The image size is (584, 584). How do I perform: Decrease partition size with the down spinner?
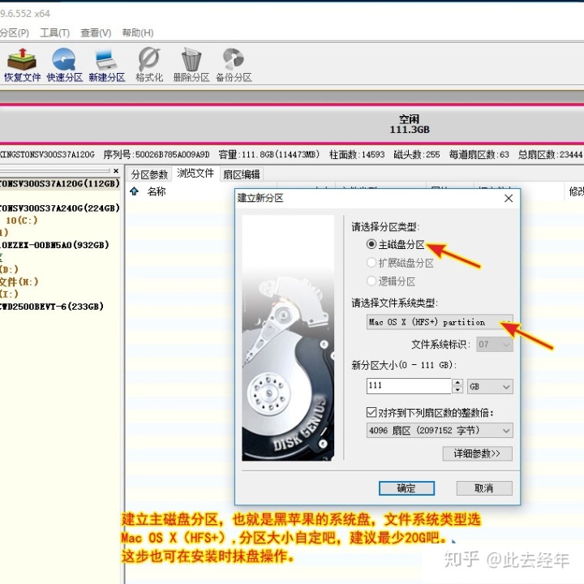coord(457,390)
